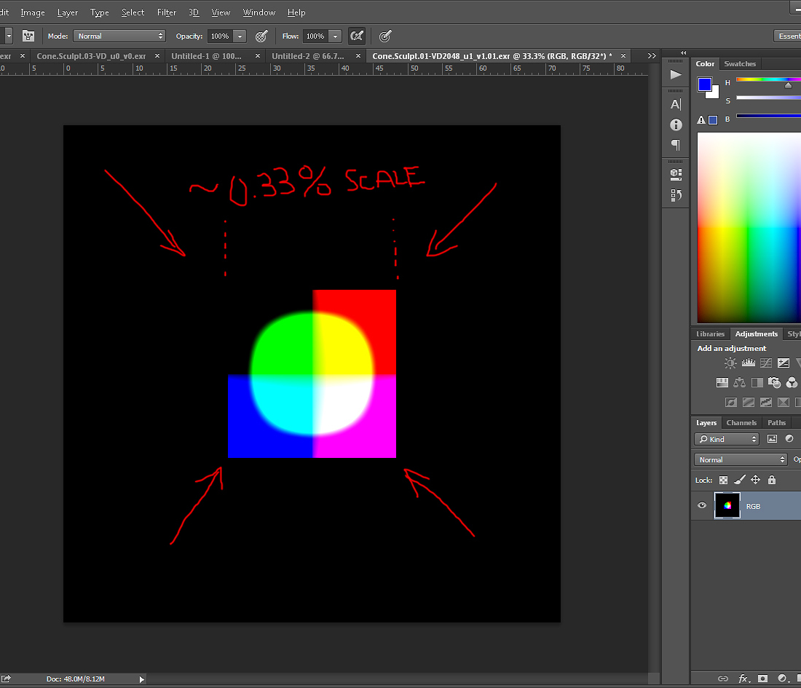
Task: Click the RGB layer thumbnail
Action: coord(727,505)
